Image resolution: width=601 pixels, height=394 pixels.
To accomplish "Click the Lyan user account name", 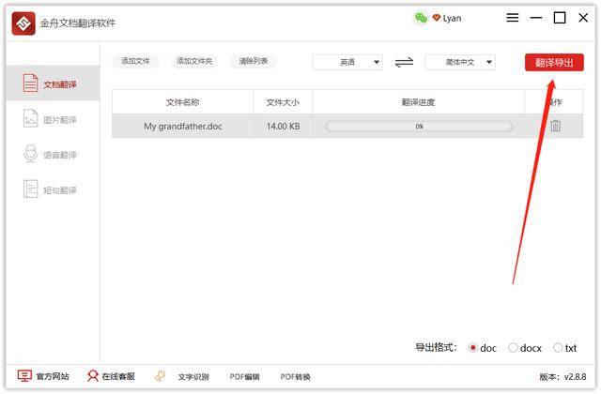I will click(452, 18).
